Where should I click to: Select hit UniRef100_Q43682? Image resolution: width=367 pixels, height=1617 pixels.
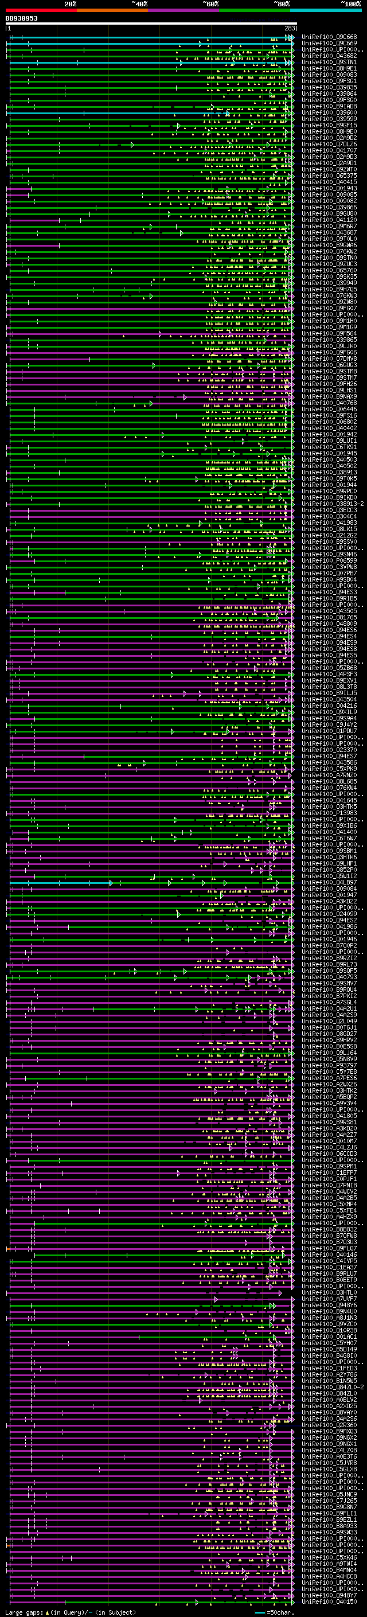pyautogui.click(x=329, y=56)
